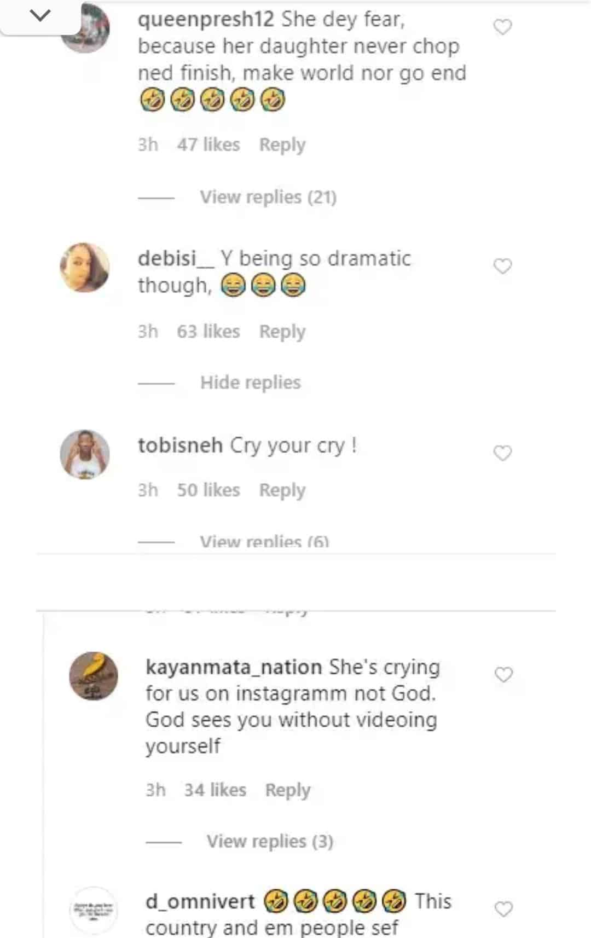591x938 pixels.
Task: Like queenpresh12's comment with heart icon
Action: pos(502,27)
